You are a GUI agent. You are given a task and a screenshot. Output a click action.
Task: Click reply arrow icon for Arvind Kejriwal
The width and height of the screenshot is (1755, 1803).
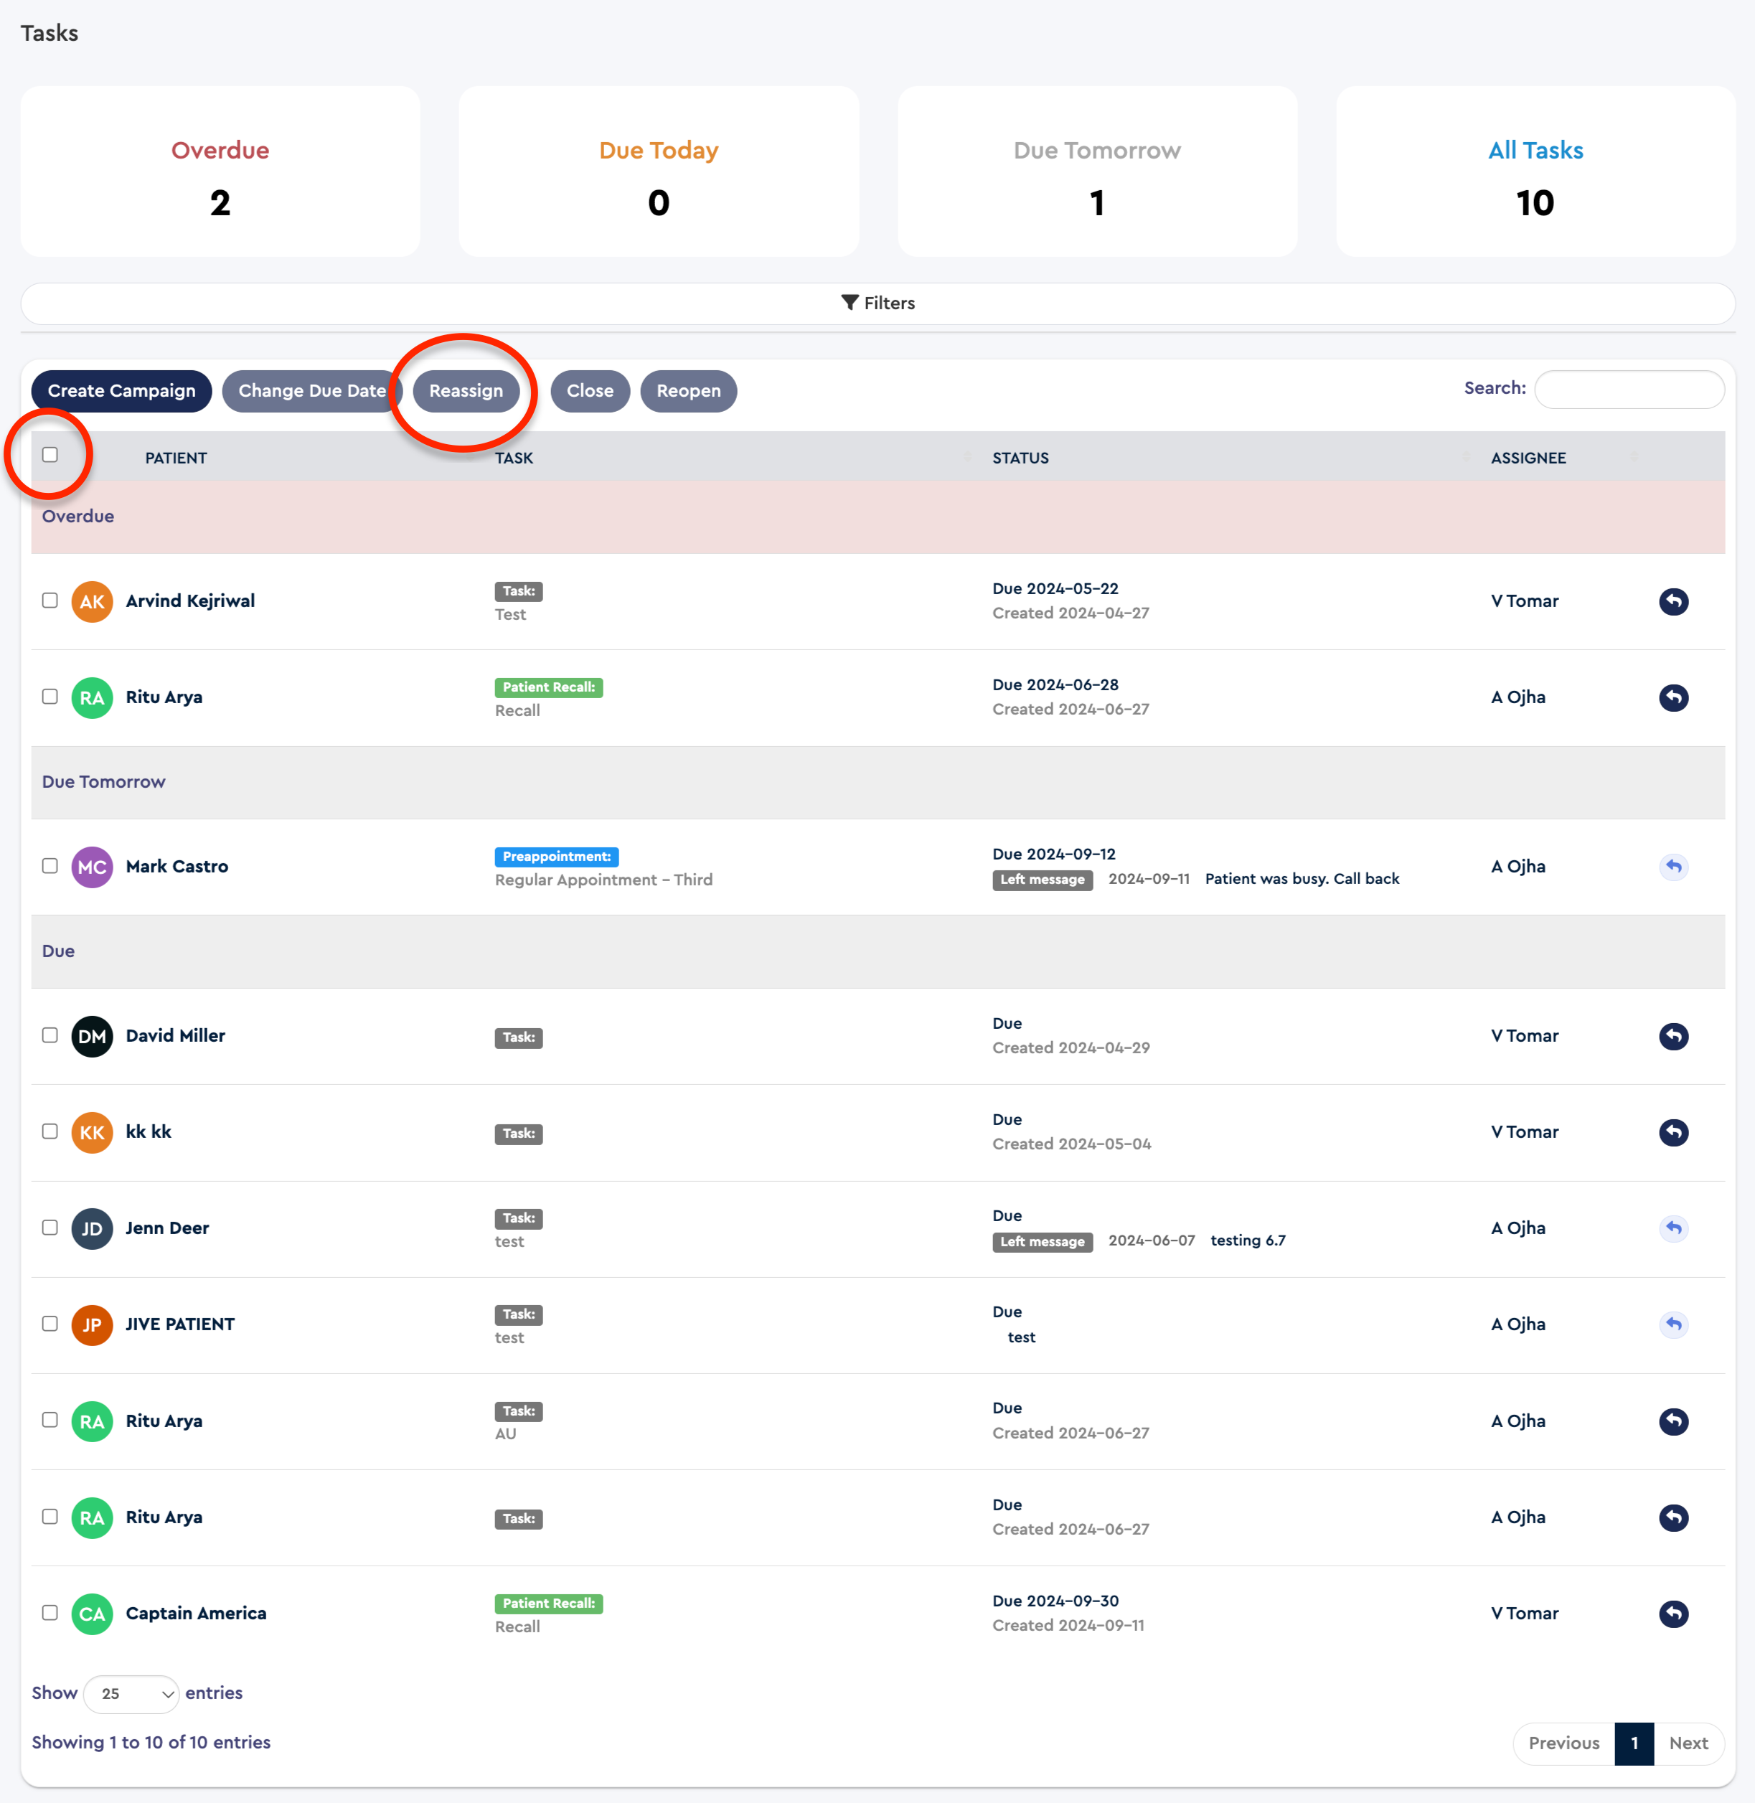coord(1673,601)
